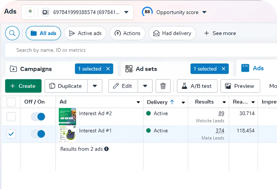
Task: Click the Meta Leads label
Action: point(213,138)
